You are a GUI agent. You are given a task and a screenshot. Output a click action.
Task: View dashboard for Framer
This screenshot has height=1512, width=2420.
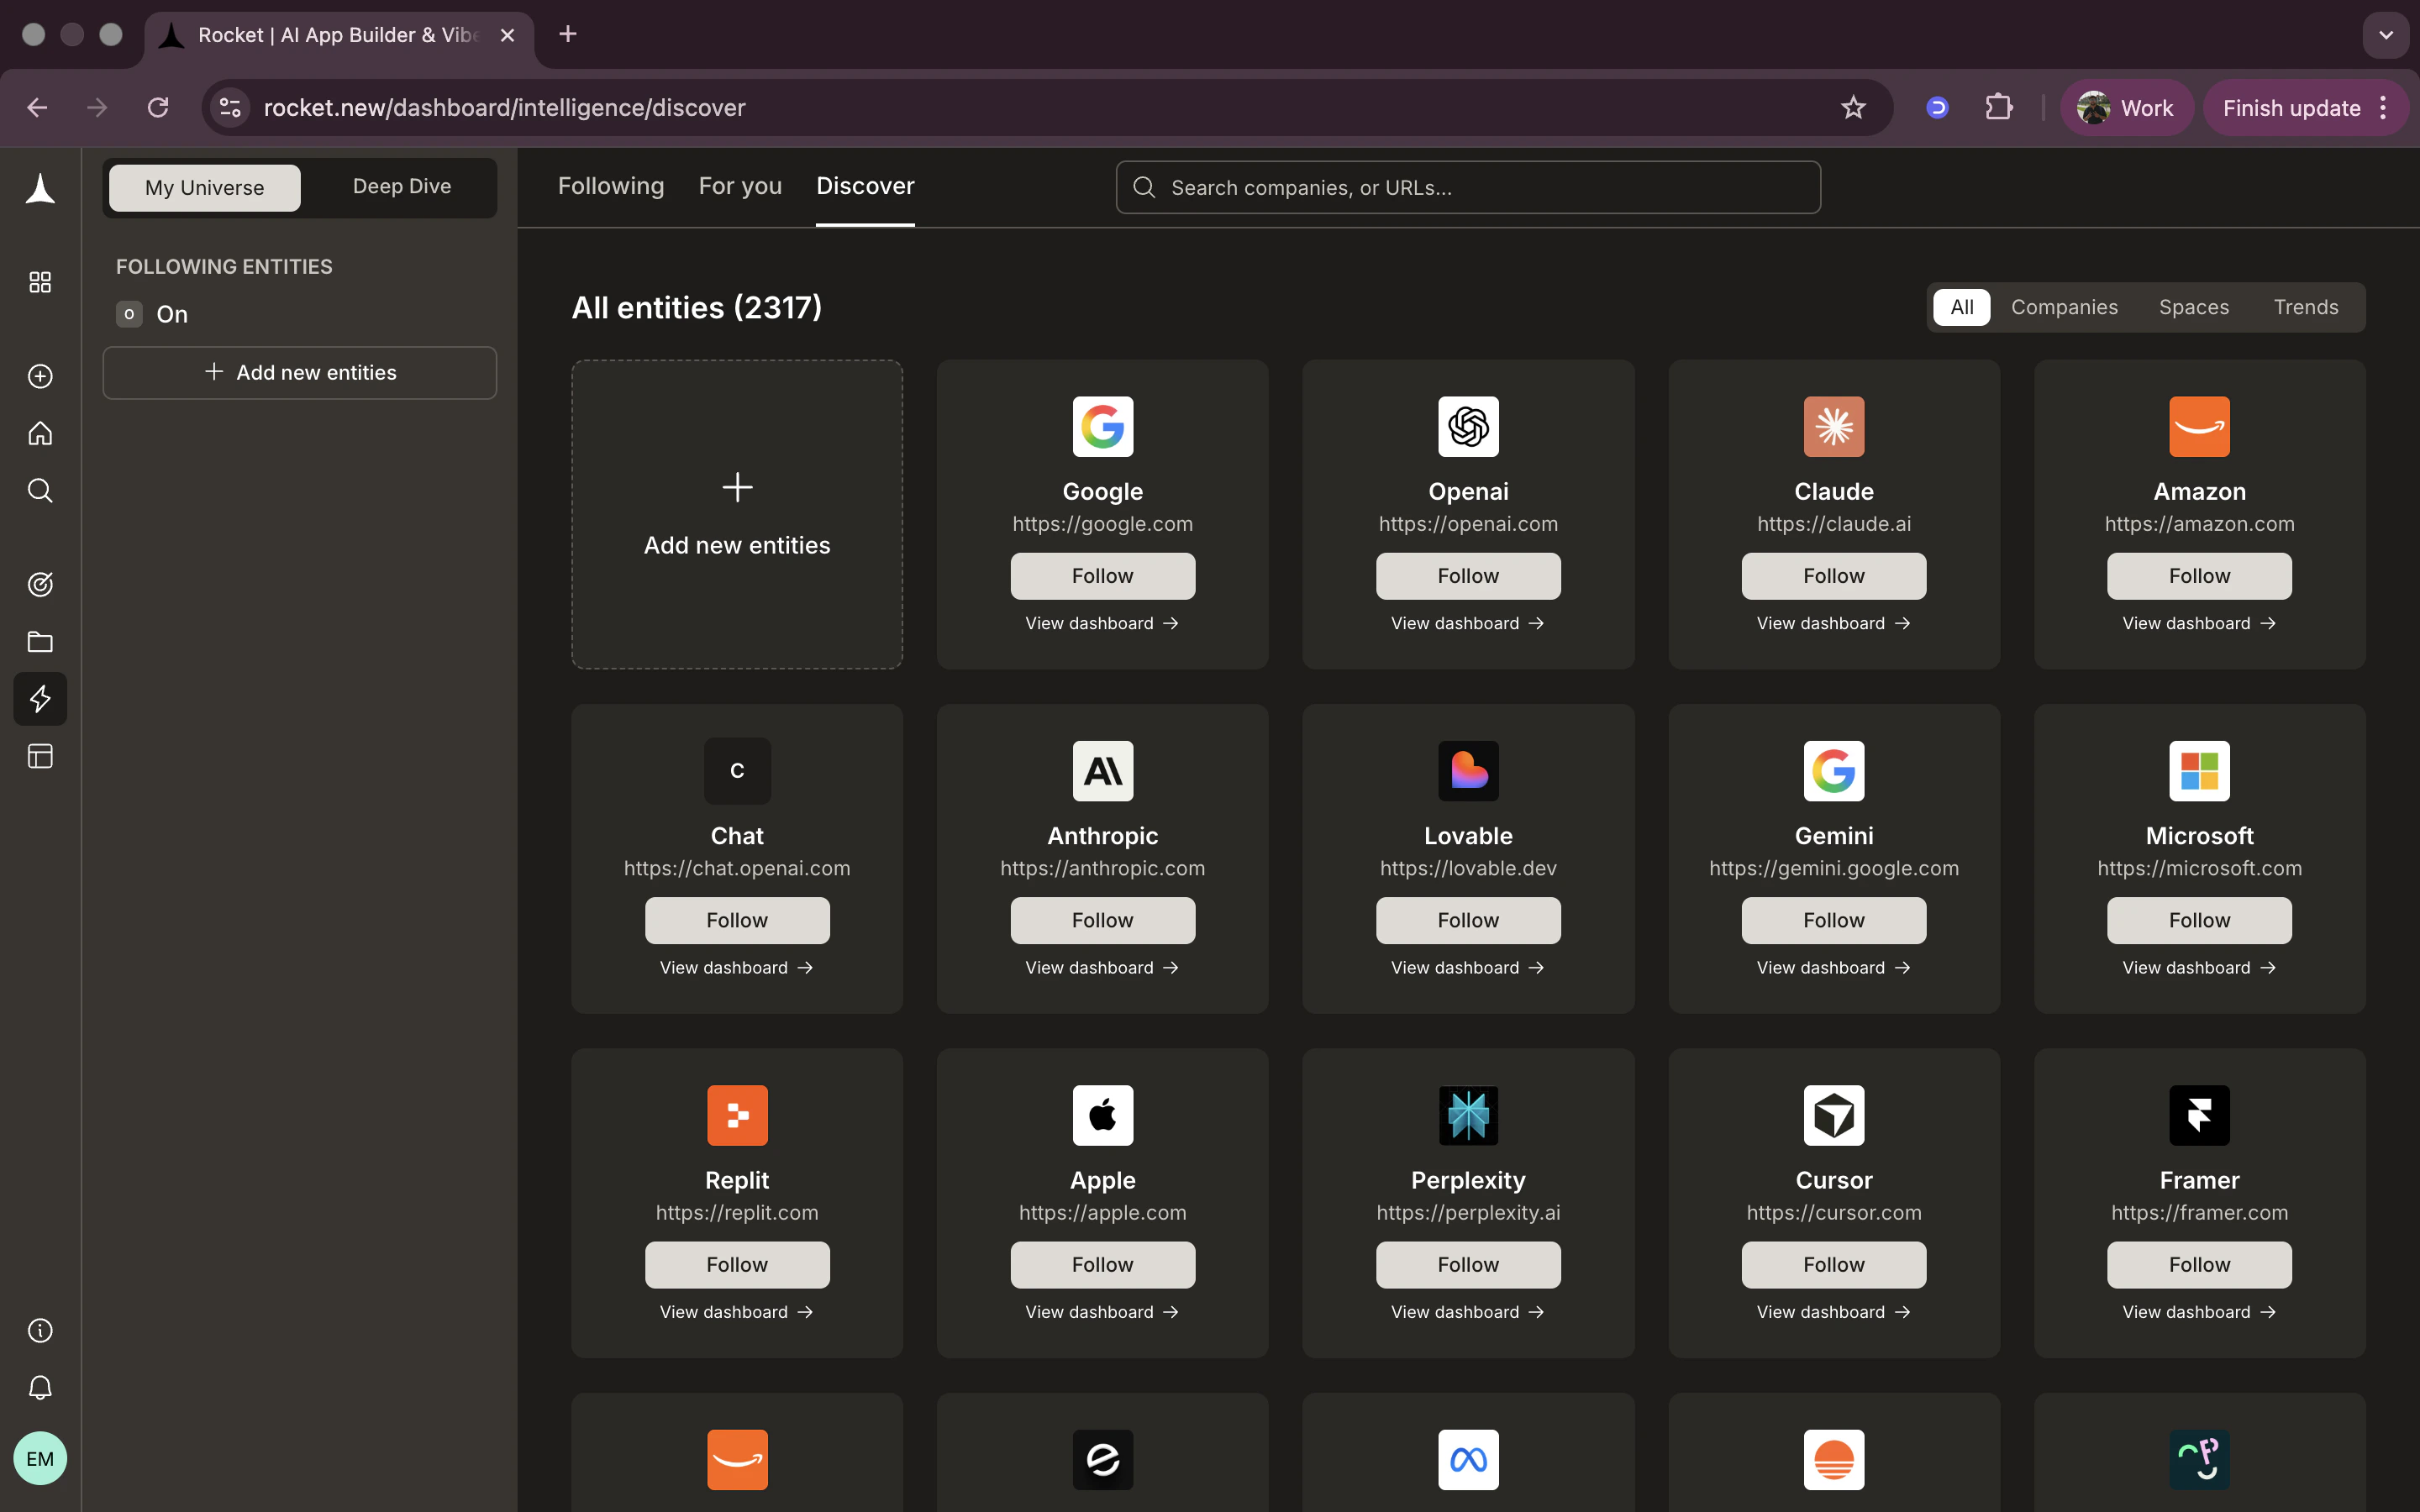[x=2199, y=1311]
